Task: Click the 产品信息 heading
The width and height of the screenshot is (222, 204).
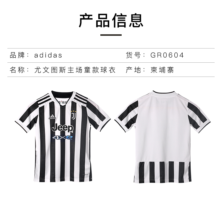Action: coord(111,21)
